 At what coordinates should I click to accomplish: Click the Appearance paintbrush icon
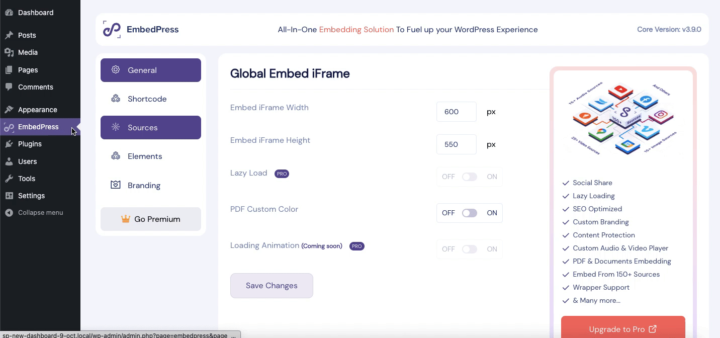[x=9, y=110]
